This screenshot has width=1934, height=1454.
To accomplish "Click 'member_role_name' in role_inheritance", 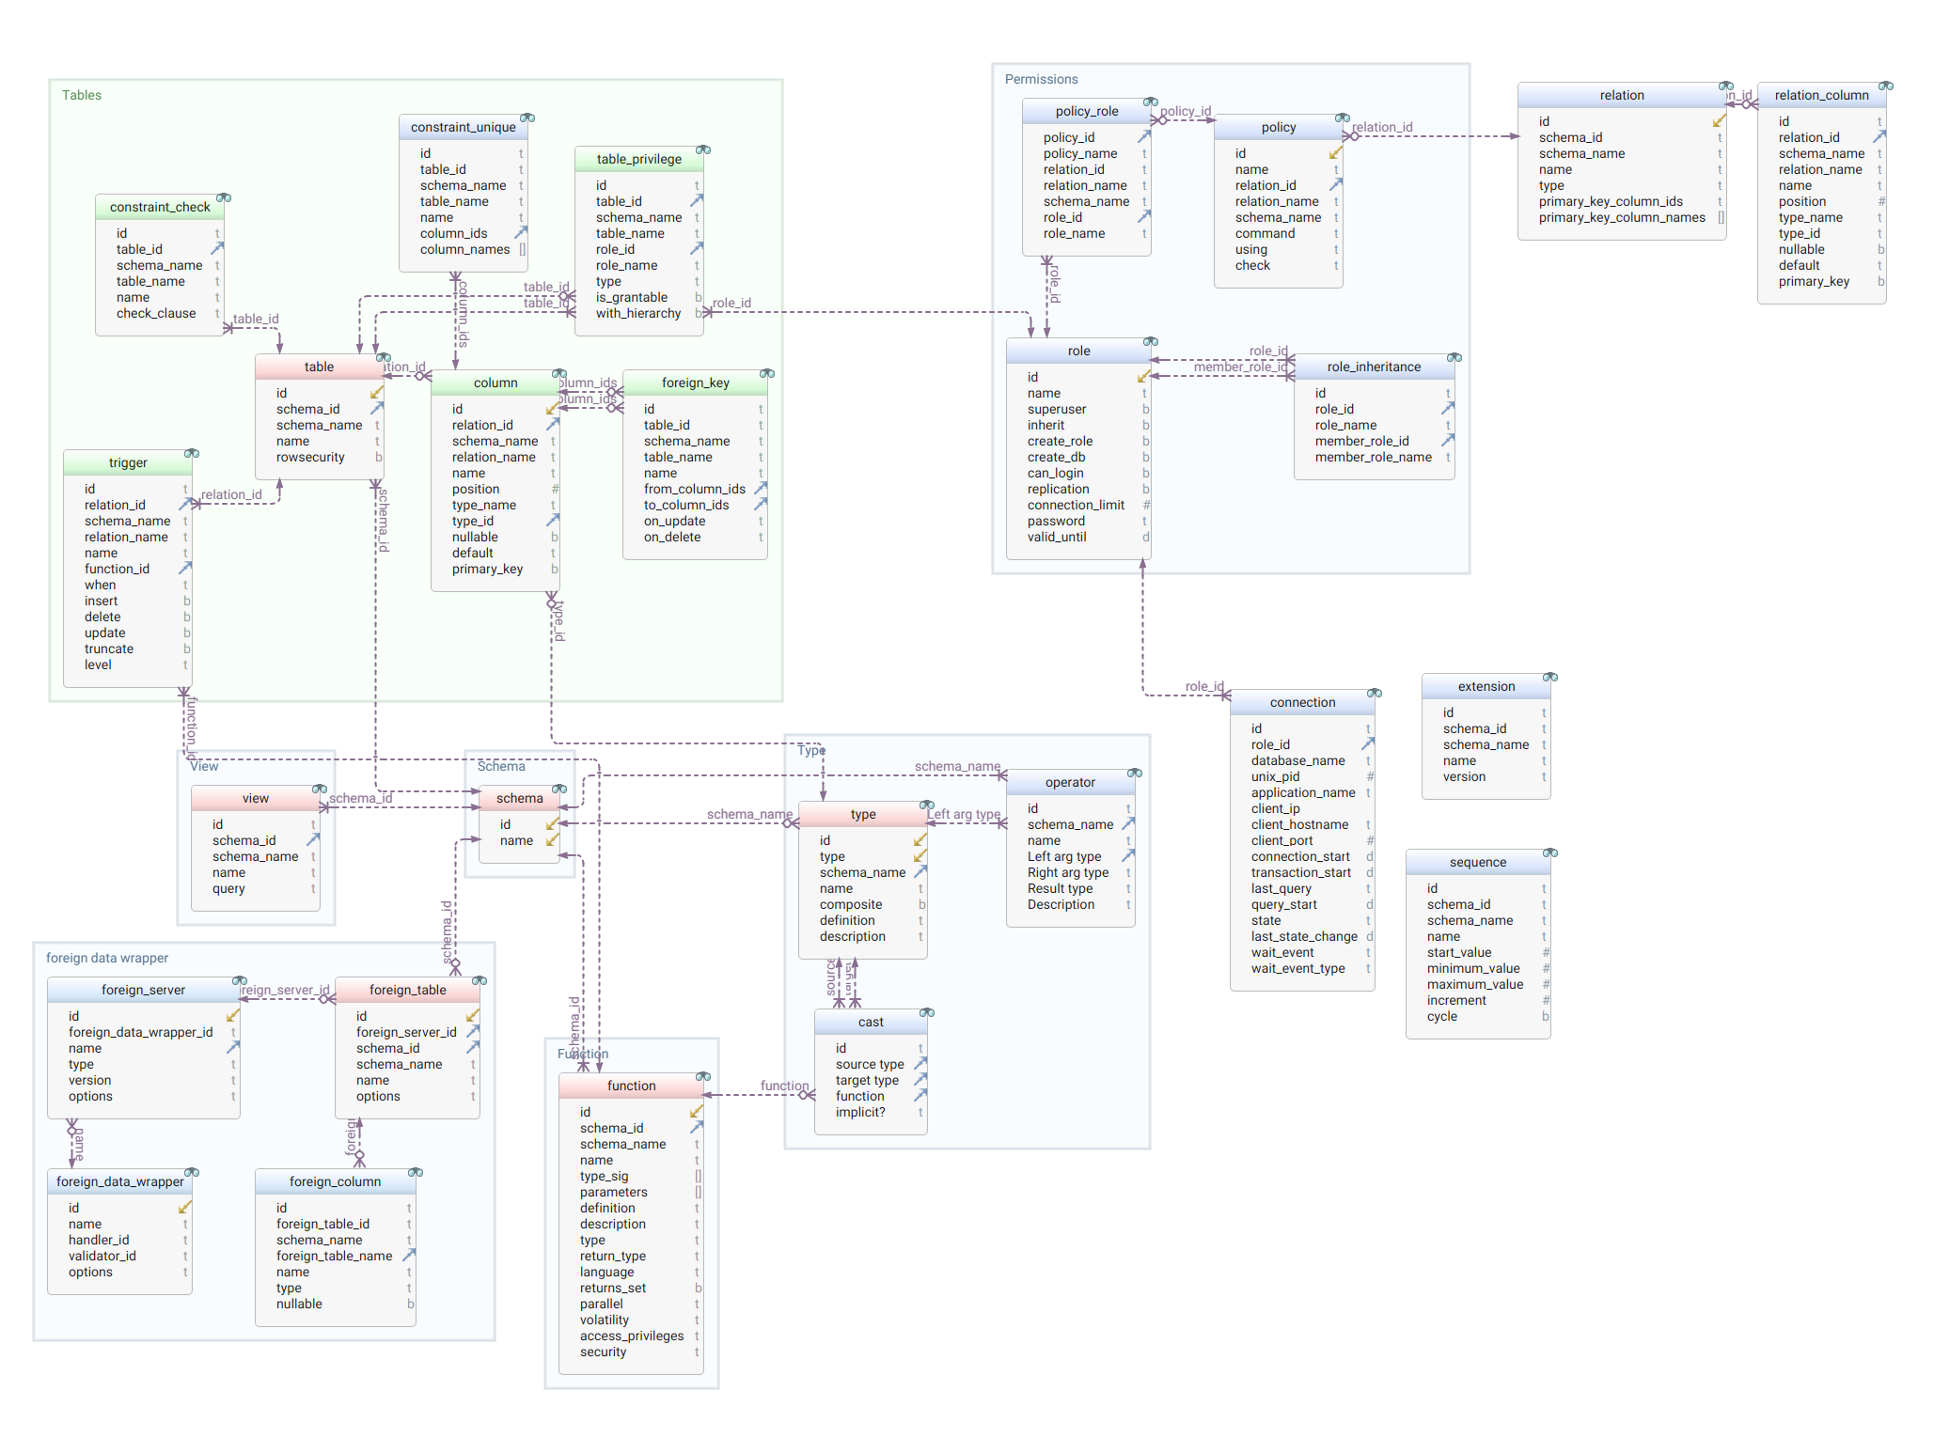I will click(x=1375, y=458).
